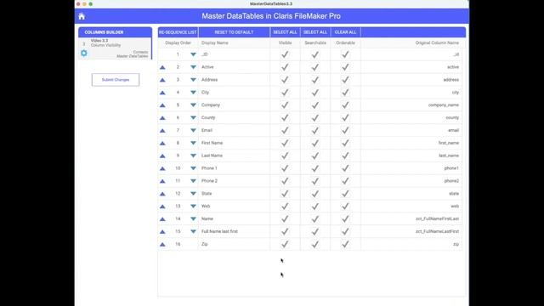Move Email row up with its up arrow

pyautogui.click(x=162, y=130)
